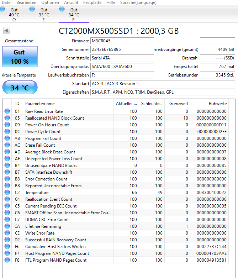This screenshot has width=238, height=278.
Task: Select raw value 000004703AAE
Action: pyautogui.click(x=211, y=253)
